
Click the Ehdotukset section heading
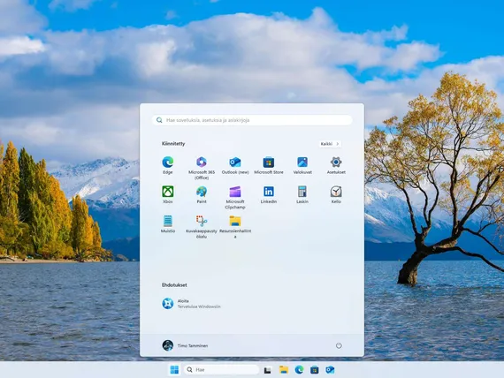[x=174, y=285]
